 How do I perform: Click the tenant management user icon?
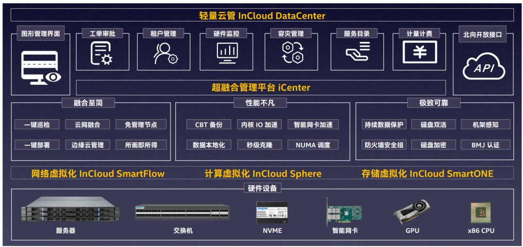pyautogui.click(x=166, y=54)
